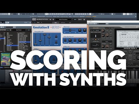Switch to MULTI view in UVI Workstation
The image size is (139, 104).
tap(80, 19)
